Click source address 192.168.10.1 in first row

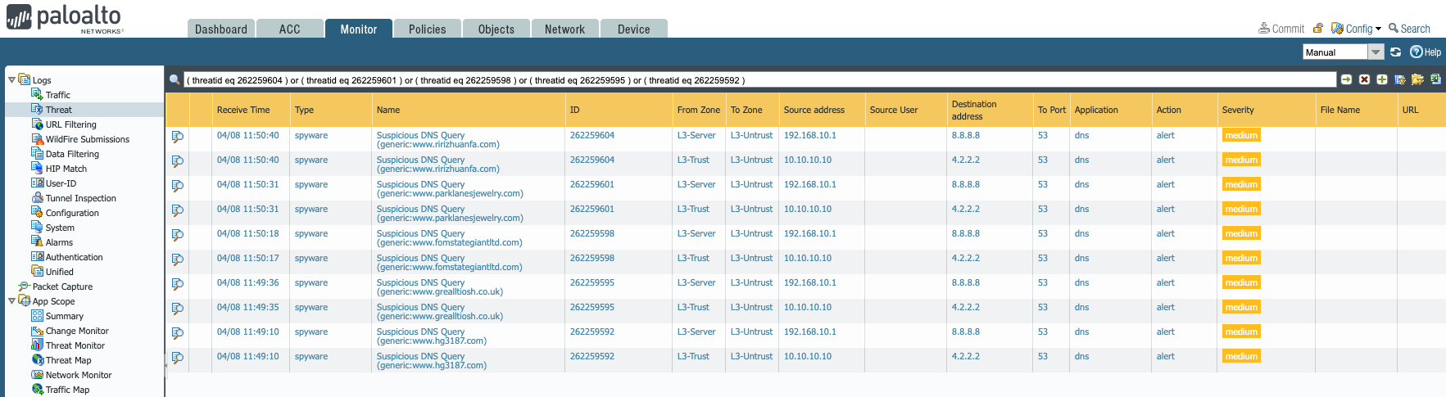(810, 135)
